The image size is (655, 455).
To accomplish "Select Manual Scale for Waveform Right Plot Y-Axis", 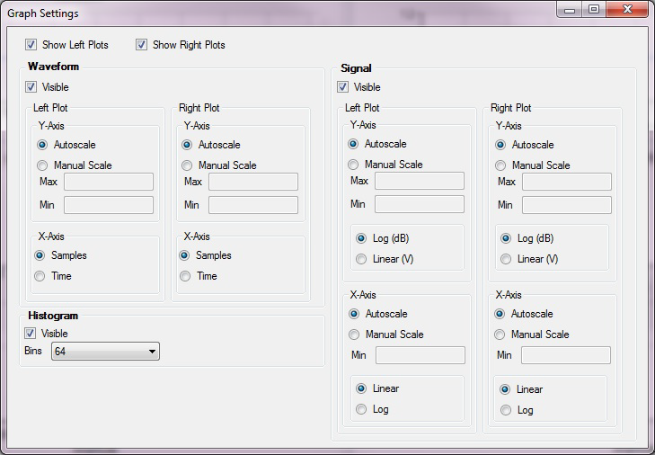I will [x=187, y=165].
